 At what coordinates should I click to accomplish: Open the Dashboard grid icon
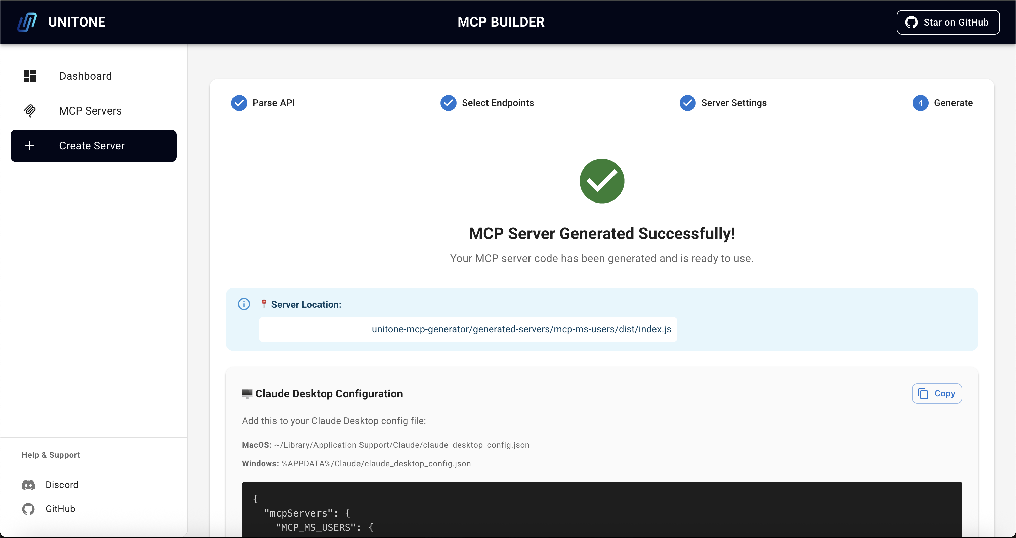click(30, 76)
